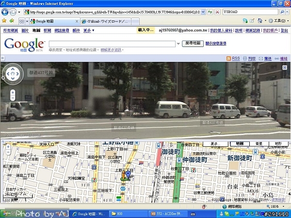Click the magnifier search icon
The height and width of the screenshot is (218, 291).
click(282, 12)
